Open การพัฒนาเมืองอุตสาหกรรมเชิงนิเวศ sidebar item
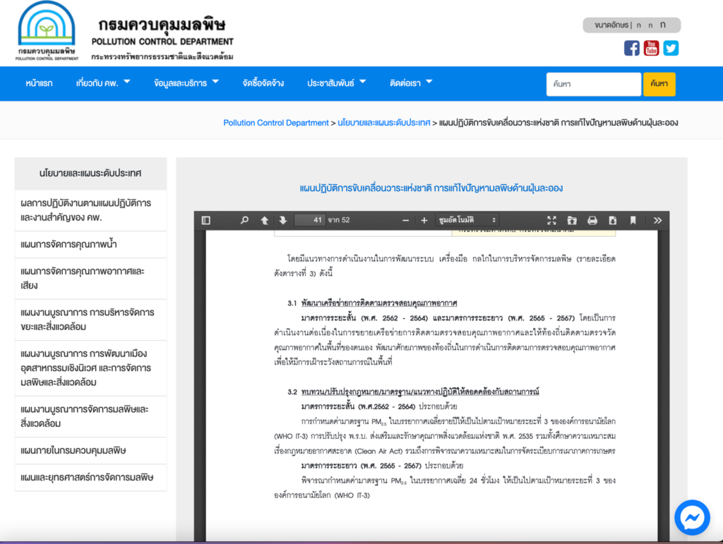 [x=91, y=368]
